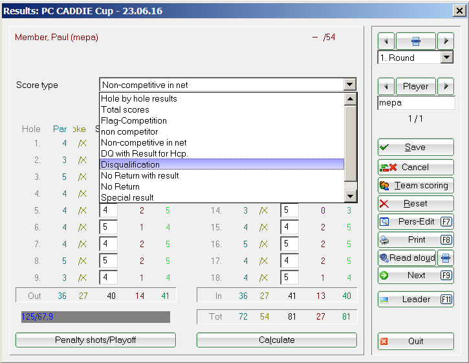Open the 1. Round dropdown
Viewport: 469px width, 363px height.
coord(447,58)
